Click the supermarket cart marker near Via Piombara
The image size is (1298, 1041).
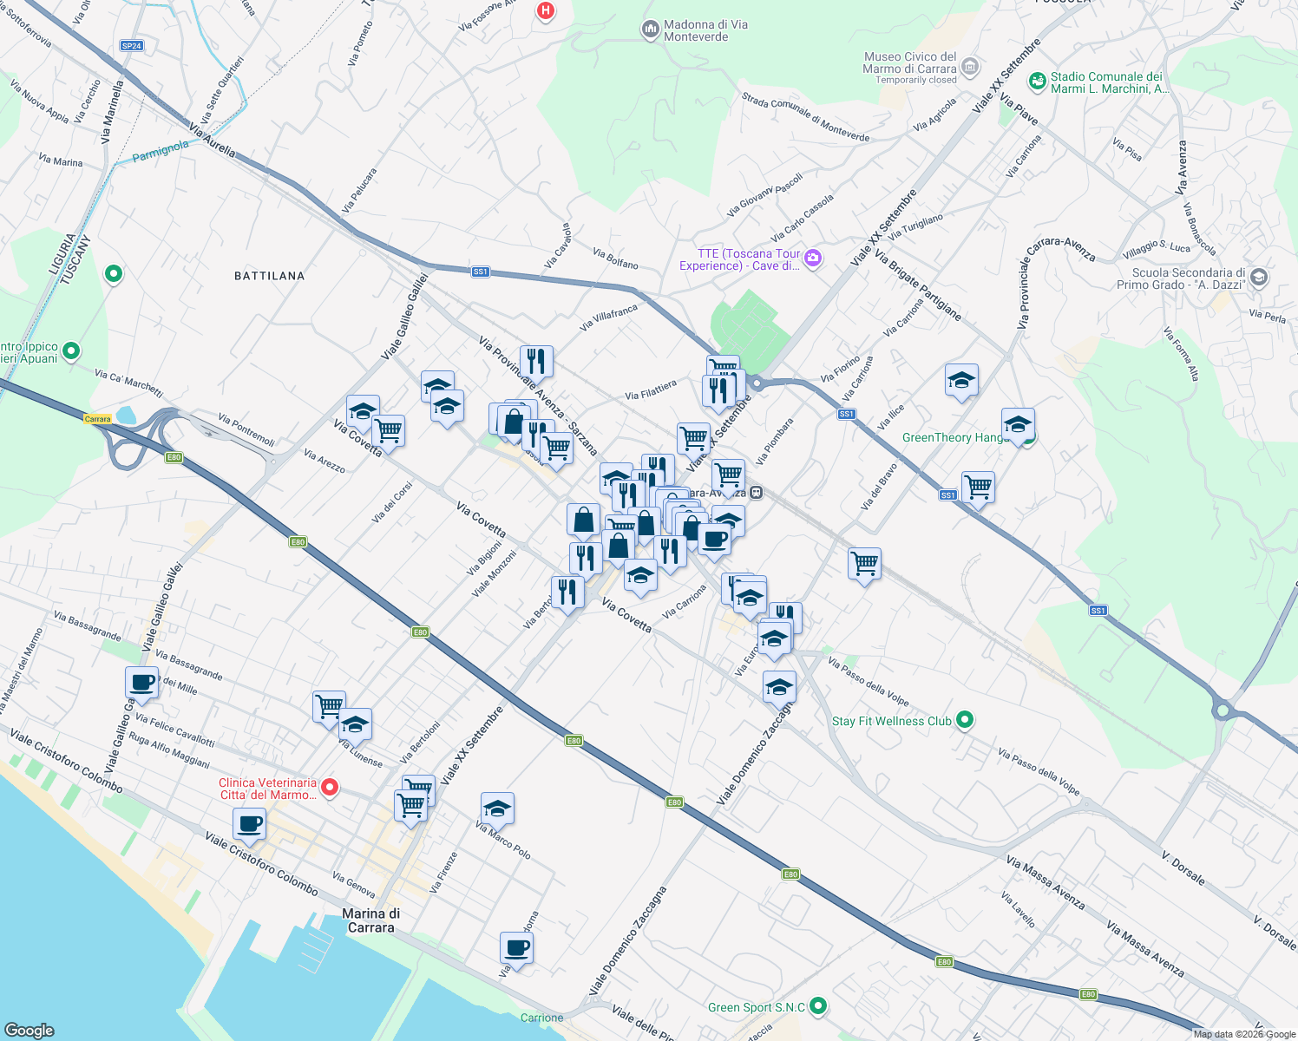tap(730, 475)
